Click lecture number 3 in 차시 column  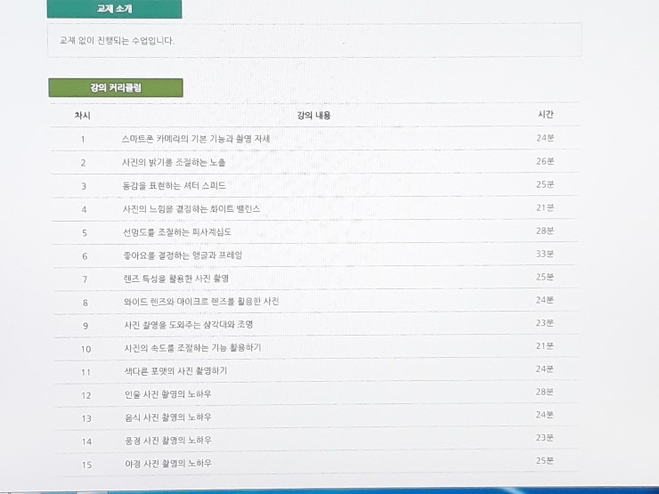(x=84, y=186)
